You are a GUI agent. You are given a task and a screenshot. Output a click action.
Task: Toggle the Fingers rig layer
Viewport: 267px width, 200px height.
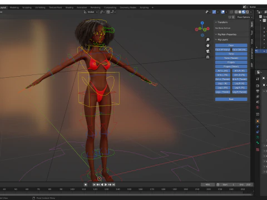tap(231, 62)
